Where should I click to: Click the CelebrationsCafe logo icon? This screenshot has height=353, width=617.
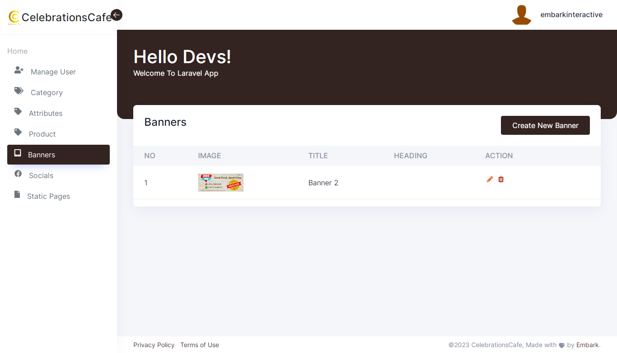coord(14,18)
